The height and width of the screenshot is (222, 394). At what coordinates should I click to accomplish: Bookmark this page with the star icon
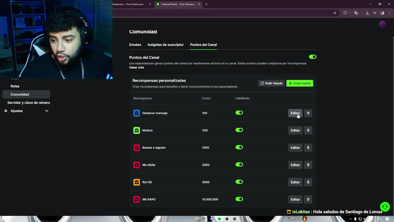pyautogui.click(x=335, y=13)
